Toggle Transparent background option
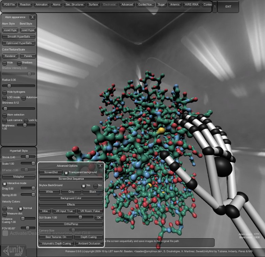Viewport: 265px width, 257px height. click(66, 172)
